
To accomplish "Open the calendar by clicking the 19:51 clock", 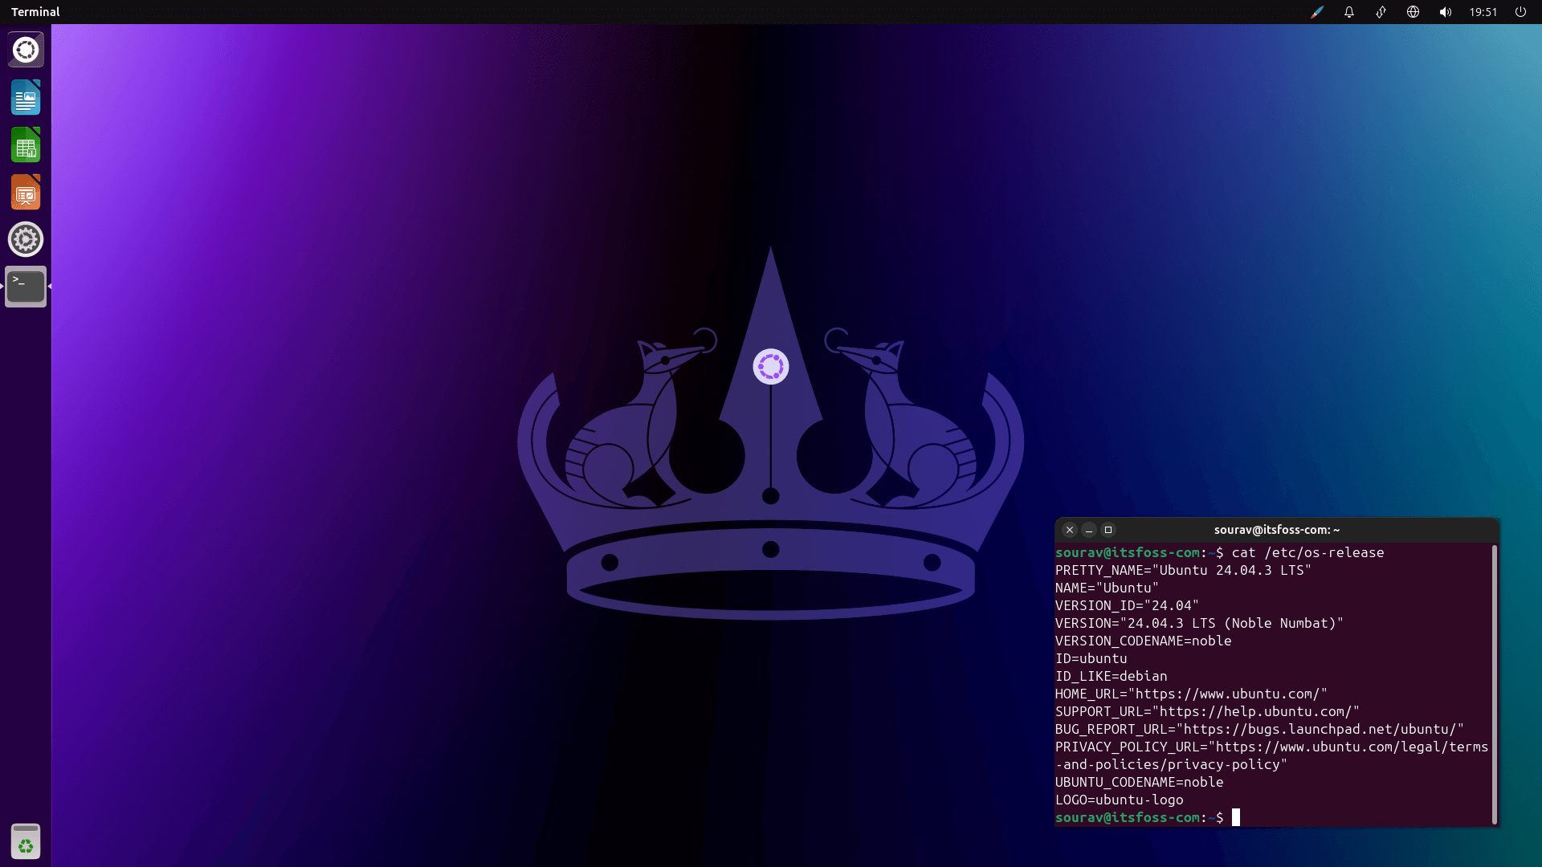I will (1482, 12).
